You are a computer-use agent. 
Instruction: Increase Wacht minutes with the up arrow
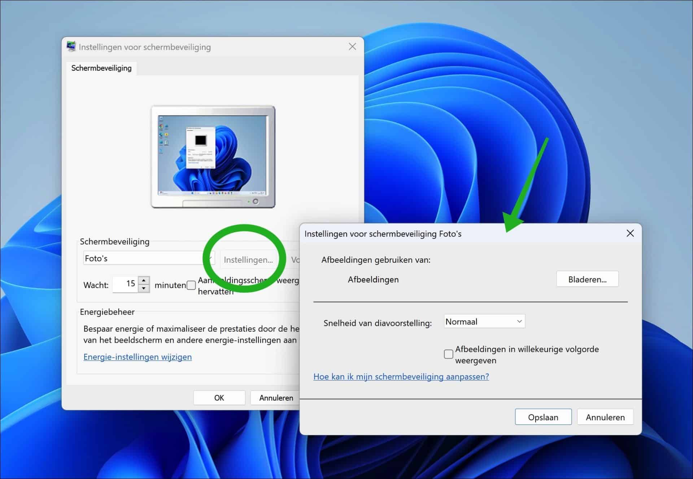pos(144,280)
